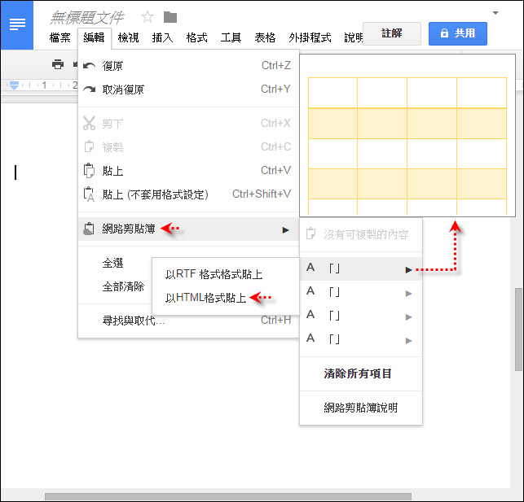
Task: Click the ruler indent marker
Action: pos(14,85)
